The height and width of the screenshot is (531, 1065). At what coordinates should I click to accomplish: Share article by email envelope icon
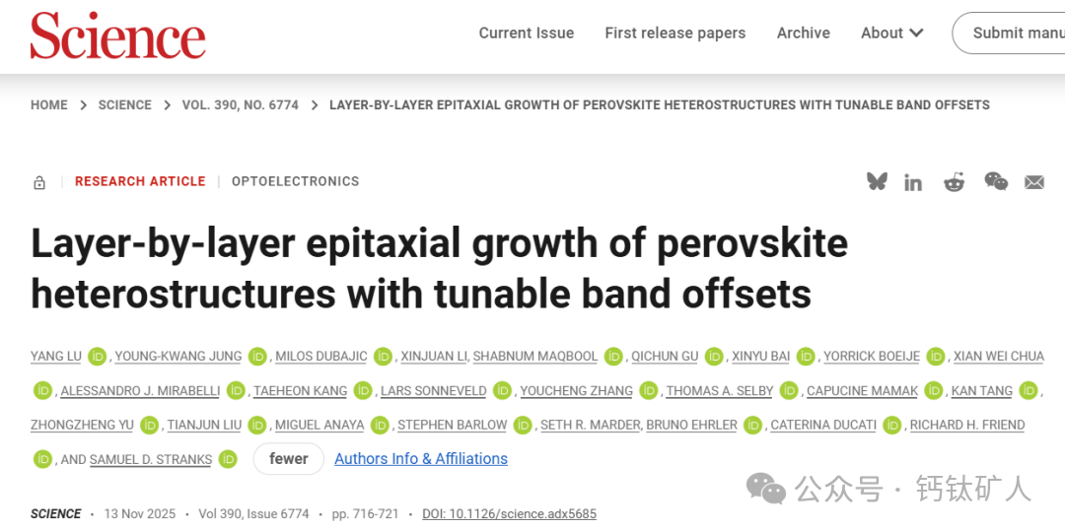[1033, 182]
